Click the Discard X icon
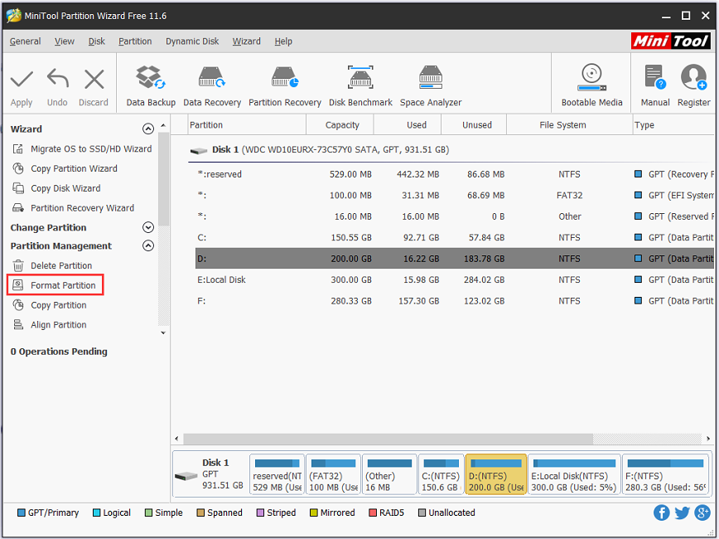The height and width of the screenshot is (539, 719). pyautogui.click(x=94, y=80)
